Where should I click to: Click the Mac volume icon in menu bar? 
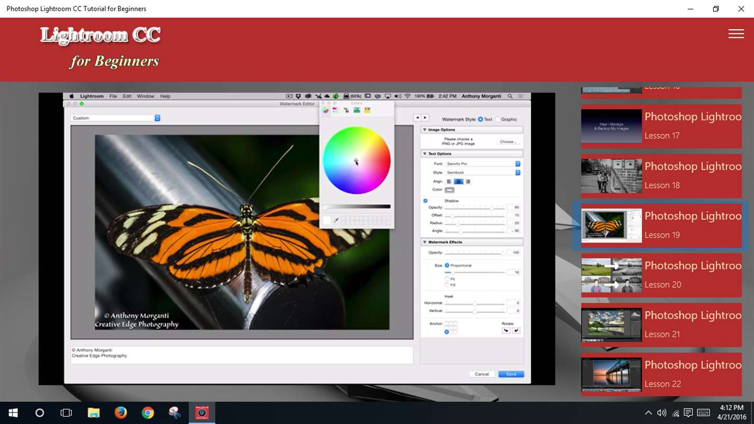point(397,96)
